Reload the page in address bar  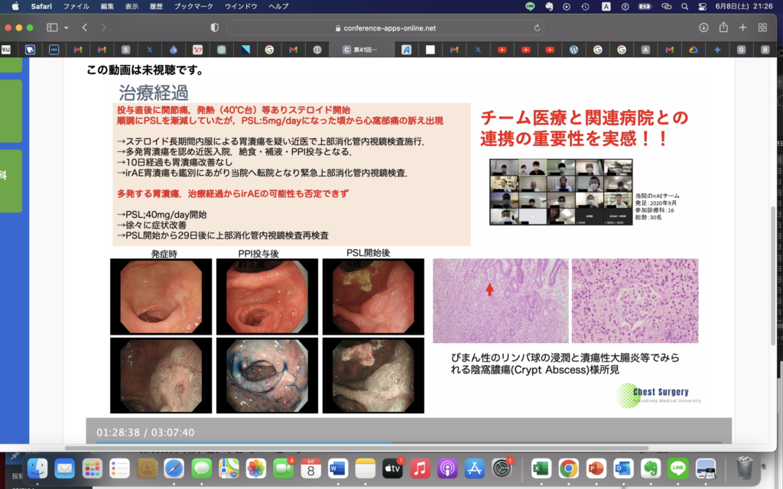click(538, 28)
